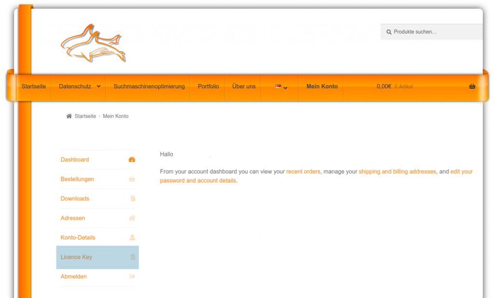494x298 pixels.
Task: Click the shopping basket cart icon
Action: coord(472,86)
